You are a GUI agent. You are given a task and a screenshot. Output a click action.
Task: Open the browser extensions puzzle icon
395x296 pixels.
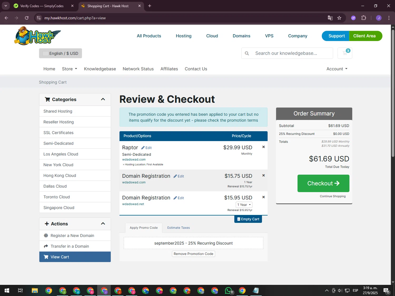tap(364, 18)
